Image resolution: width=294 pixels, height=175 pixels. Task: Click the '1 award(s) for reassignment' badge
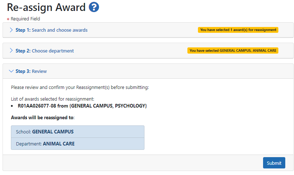pos(238,30)
